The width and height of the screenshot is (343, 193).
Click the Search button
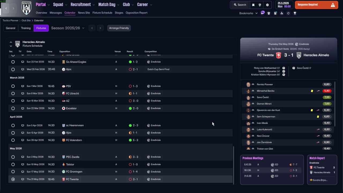[240, 5]
